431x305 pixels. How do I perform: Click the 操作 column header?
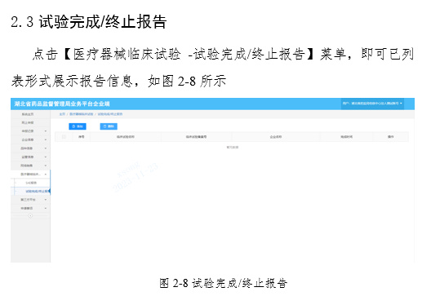[x=390, y=136]
